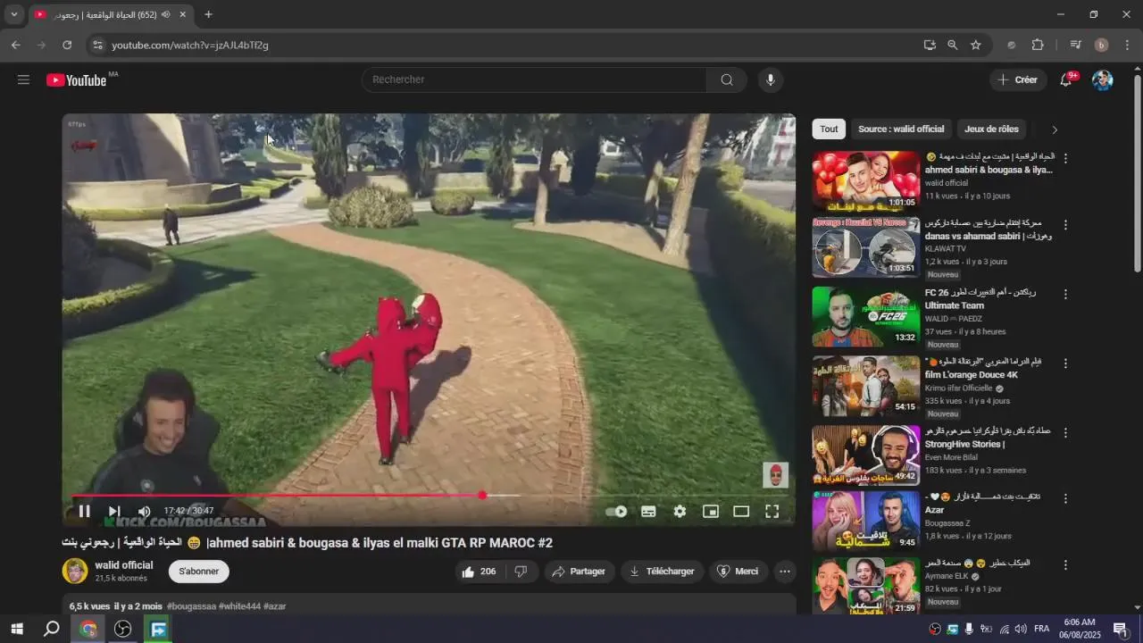Mute the video volume

(144, 511)
